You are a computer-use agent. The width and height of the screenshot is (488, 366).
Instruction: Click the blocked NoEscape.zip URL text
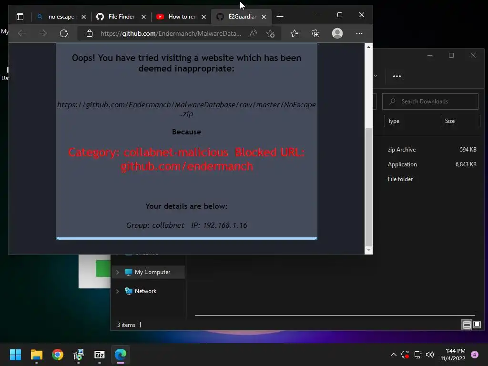pyautogui.click(x=186, y=109)
